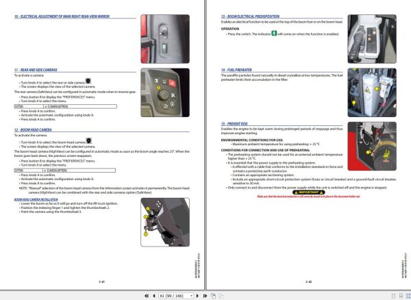Click 'CONDITIONS FOR CONNECTION AND USE OF PREHEATING:' text
This screenshot has height=300, width=411.
click(x=265, y=150)
